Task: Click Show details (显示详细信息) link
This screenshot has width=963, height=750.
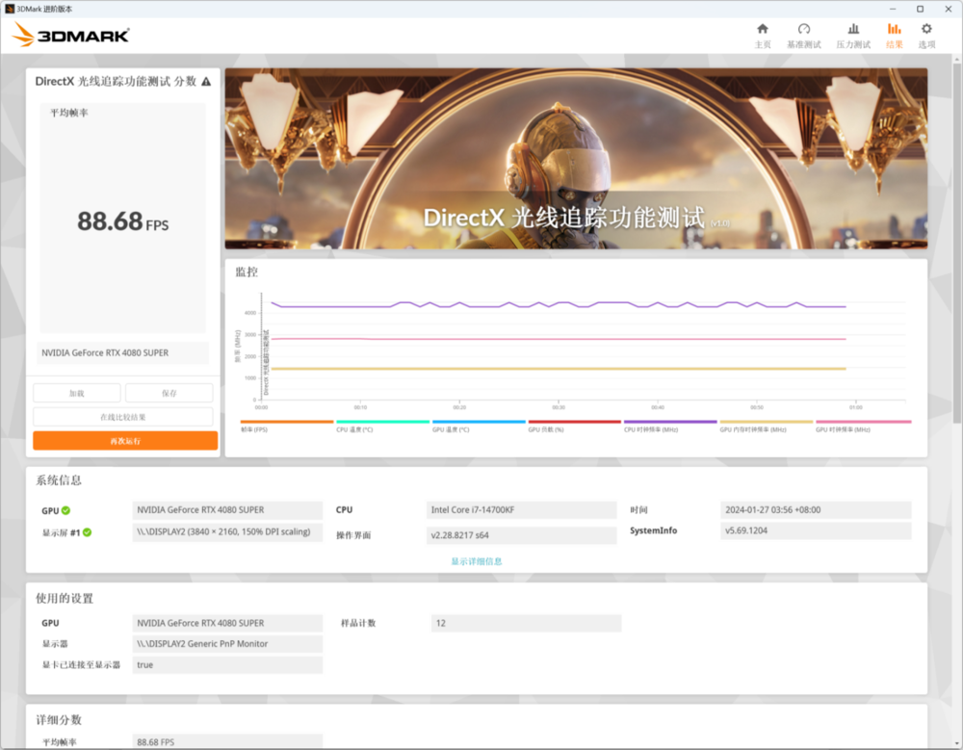Action: (x=477, y=561)
